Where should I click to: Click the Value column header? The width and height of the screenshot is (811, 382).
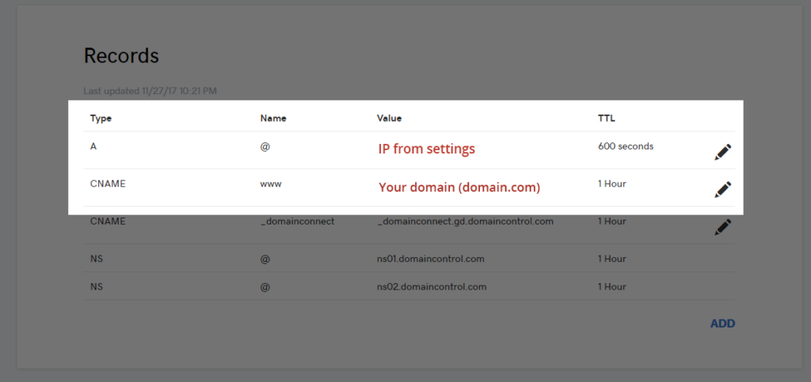(390, 119)
